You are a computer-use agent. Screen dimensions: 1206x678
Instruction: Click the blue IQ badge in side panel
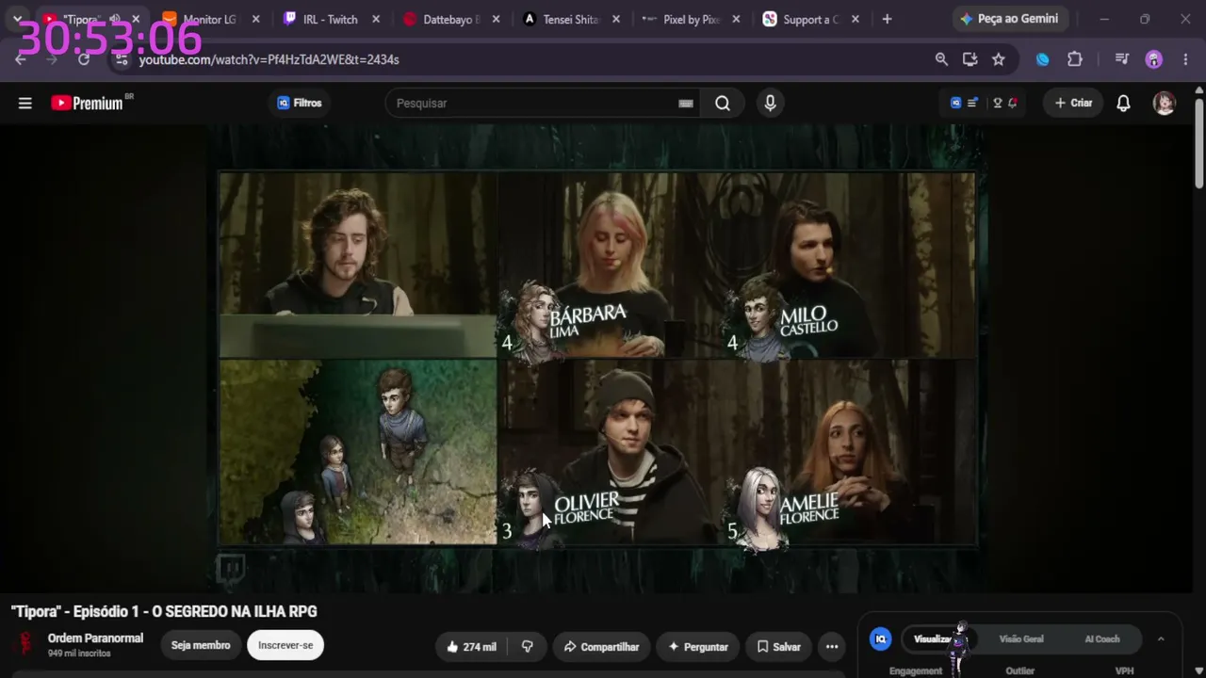click(x=880, y=639)
